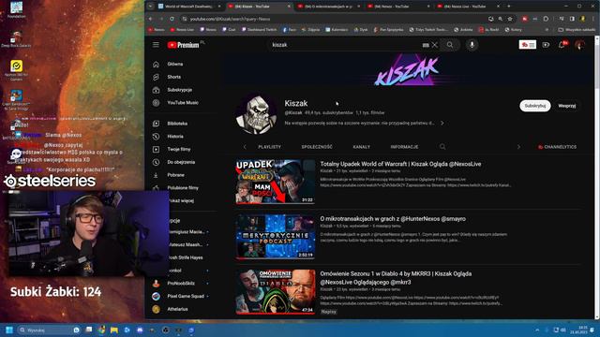Start voice search with the microphone
This screenshot has height=337, width=600.
(x=472, y=45)
